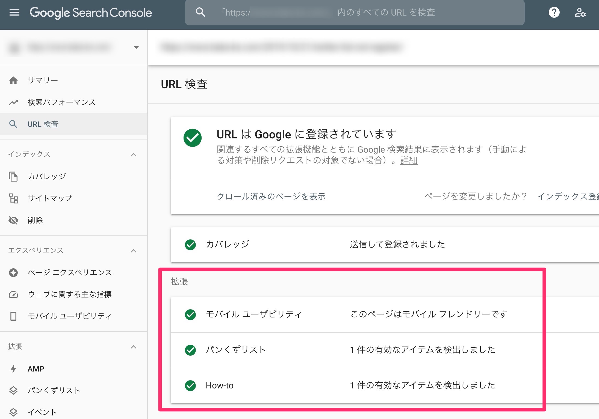Click 'ページを変更しましたか？' text
This screenshot has width=599, height=419.
tap(476, 197)
